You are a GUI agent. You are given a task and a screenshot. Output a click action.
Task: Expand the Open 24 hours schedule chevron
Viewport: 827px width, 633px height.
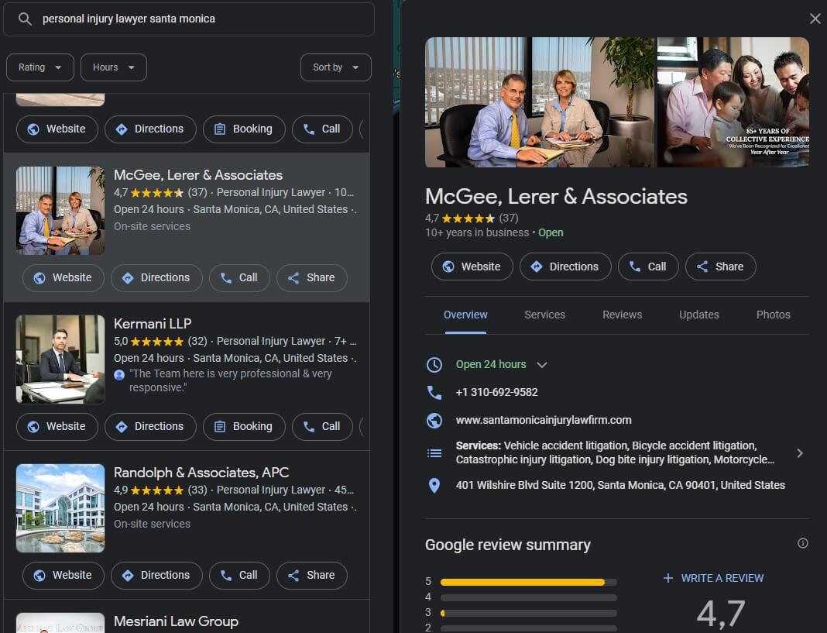[x=542, y=365]
